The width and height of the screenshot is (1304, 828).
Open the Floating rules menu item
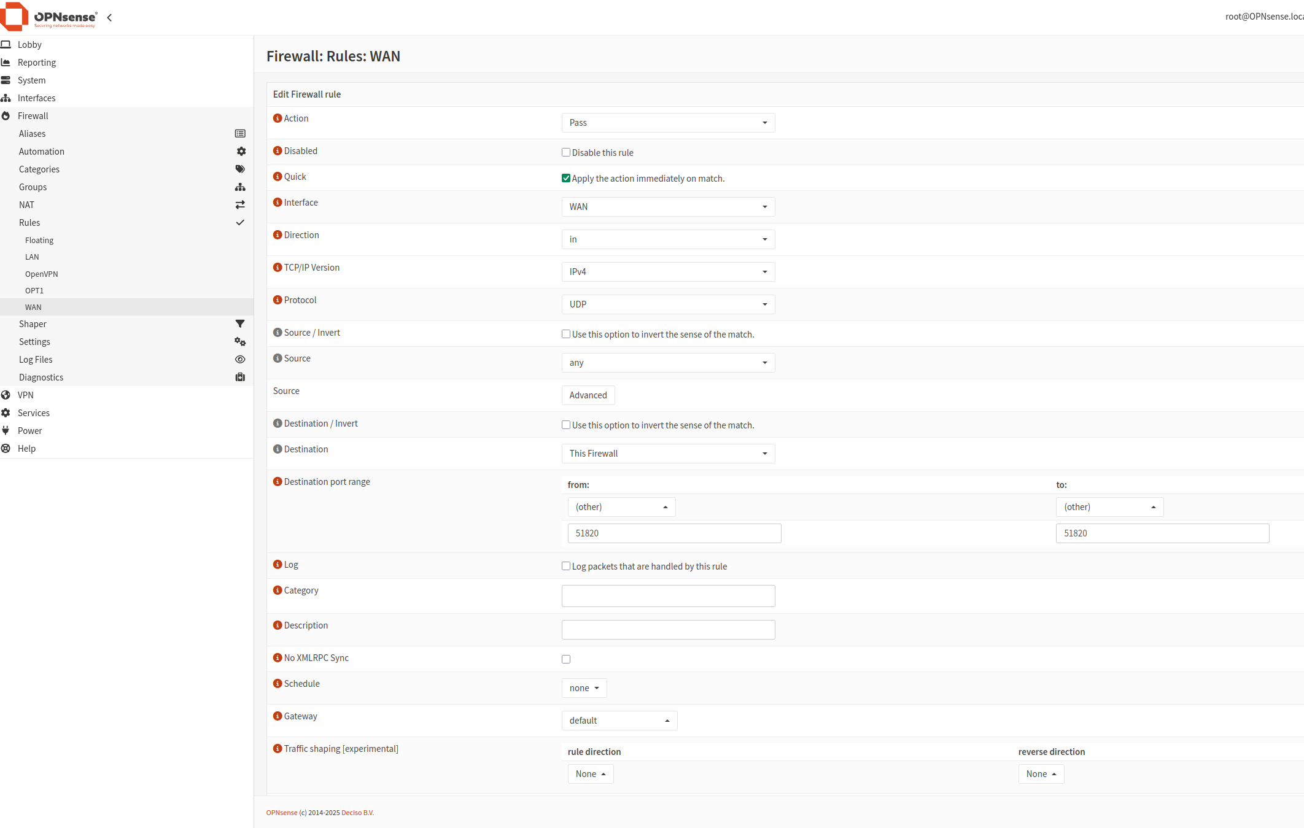click(x=39, y=241)
